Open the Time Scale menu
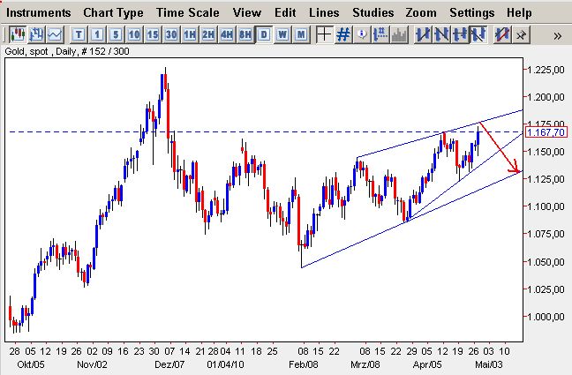The width and height of the screenshot is (572, 375). pyautogui.click(x=187, y=12)
